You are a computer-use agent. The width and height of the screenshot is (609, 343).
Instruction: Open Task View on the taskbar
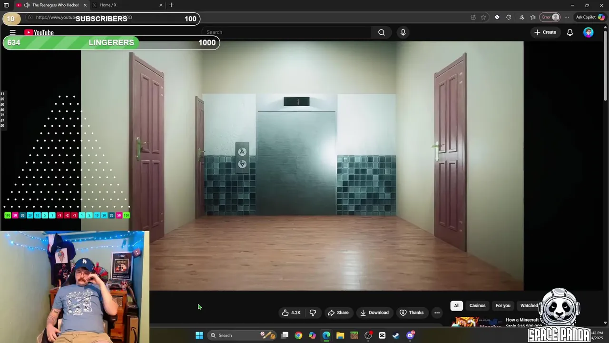pyautogui.click(x=285, y=335)
